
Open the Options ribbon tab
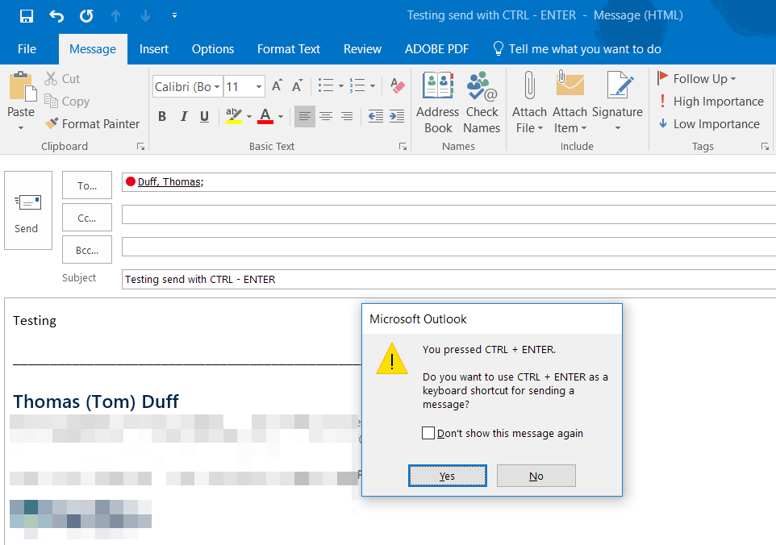(212, 49)
